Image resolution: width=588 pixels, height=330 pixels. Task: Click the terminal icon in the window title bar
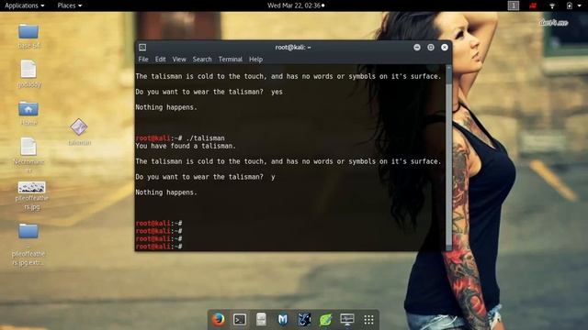click(142, 47)
